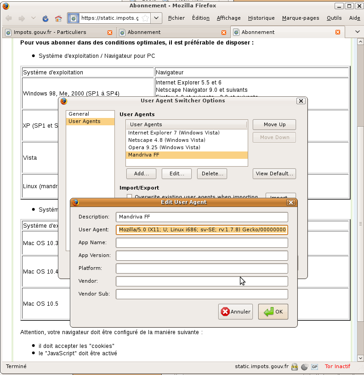Viewport: 364px width, 375px height.
Task: Toggle overwrite existing user agents checkbox
Action: coord(129,196)
